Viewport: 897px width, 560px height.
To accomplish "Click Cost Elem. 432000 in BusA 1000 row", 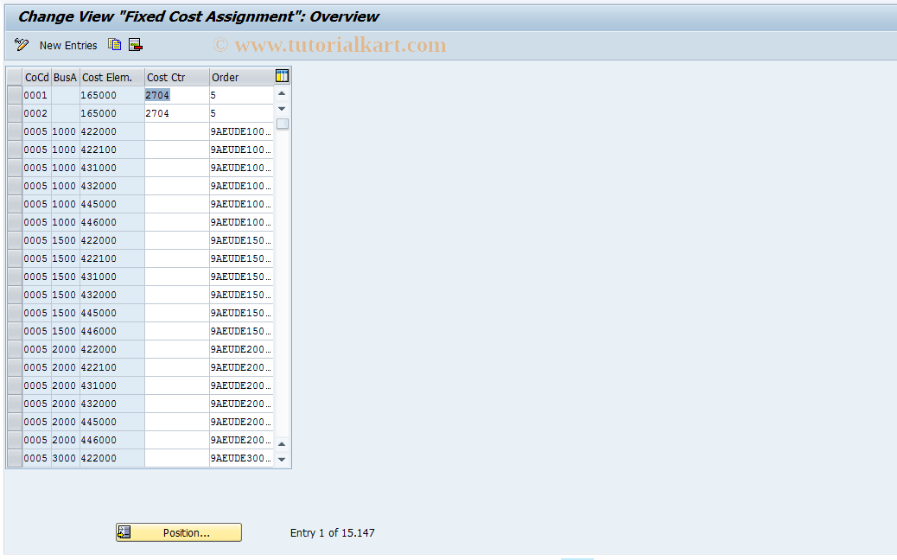I will 112,186.
